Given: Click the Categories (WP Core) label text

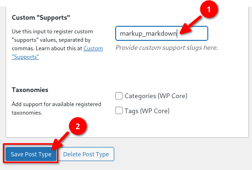Looking at the screenshot, I should point(156,96).
